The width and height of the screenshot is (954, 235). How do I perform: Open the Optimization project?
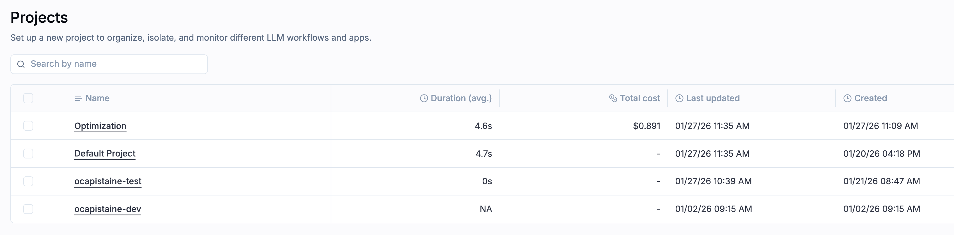click(x=100, y=126)
